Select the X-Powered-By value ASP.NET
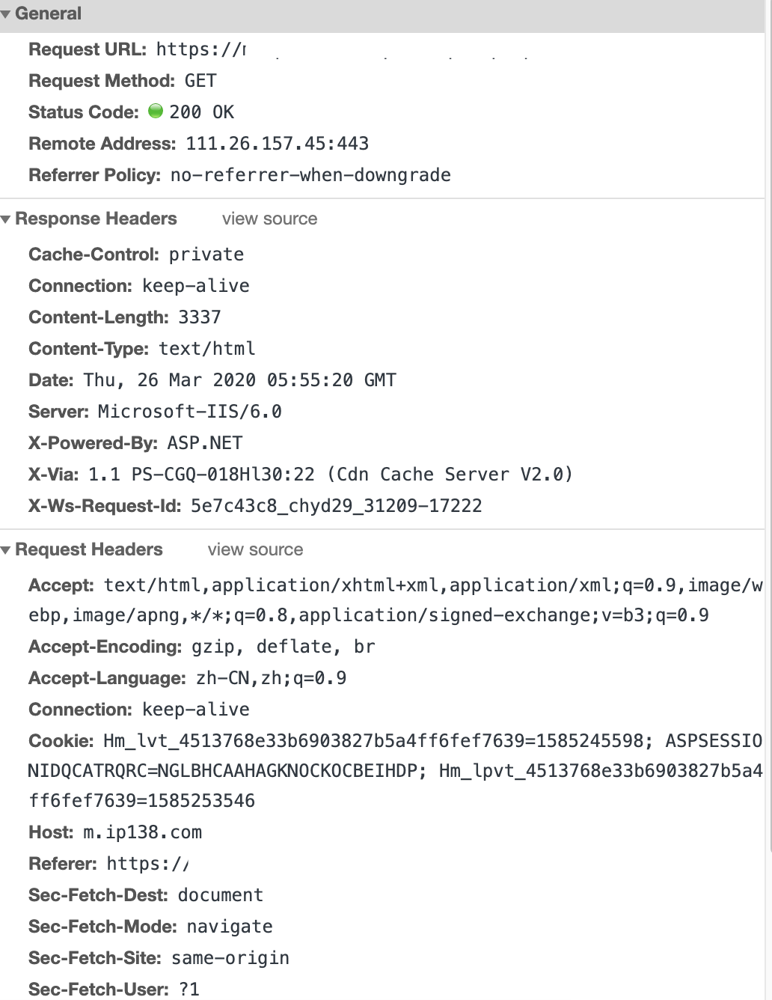Screen dimensions: 772x1000 click(203, 442)
